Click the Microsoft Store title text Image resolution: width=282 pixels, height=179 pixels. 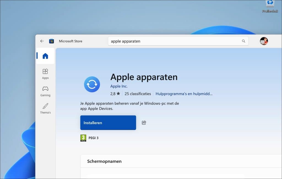click(70, 41)
